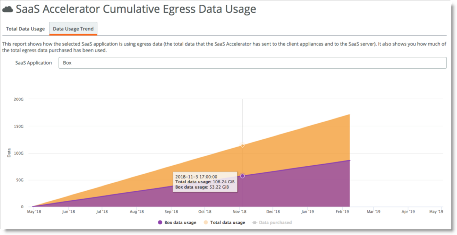Screen dimensions: 457x235
Task: Click the orange Total data usage legend dot
Action: coord(206,222)
